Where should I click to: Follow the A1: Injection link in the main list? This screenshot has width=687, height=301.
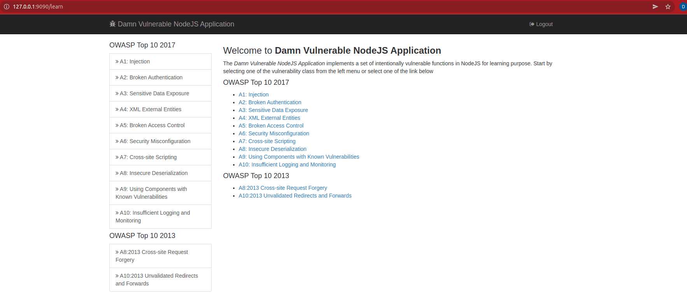tap(254, 94)
